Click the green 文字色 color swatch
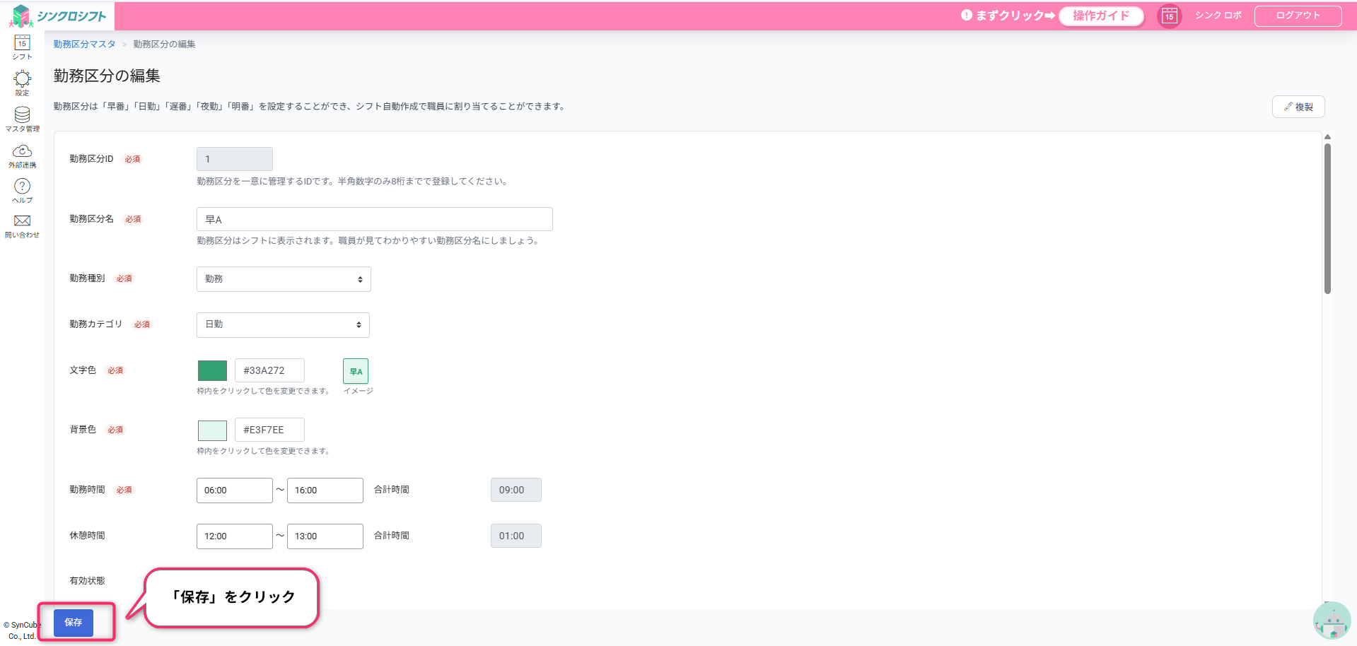Viewport: 1357px width, 646px height. pos(212,370)
